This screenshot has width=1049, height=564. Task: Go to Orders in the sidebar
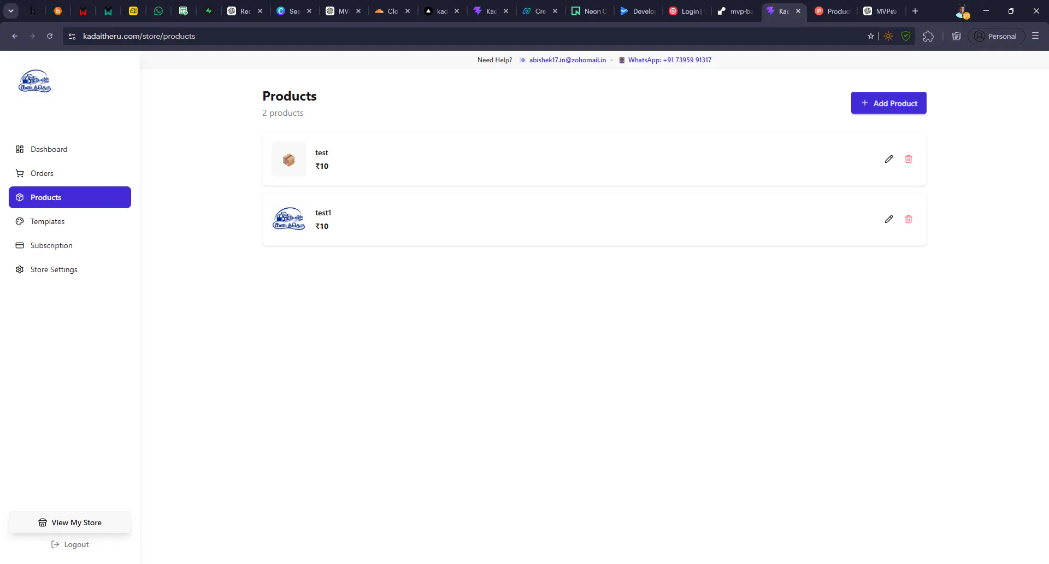pos(70,173)
